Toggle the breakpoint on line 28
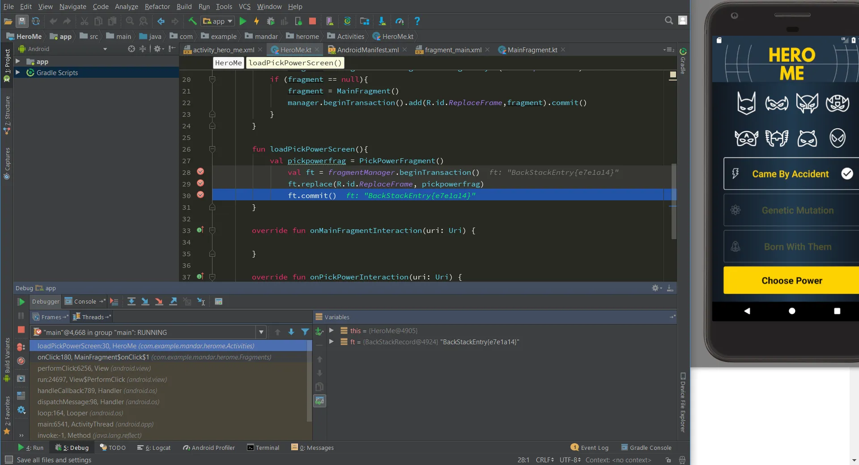 click(200, 172)
